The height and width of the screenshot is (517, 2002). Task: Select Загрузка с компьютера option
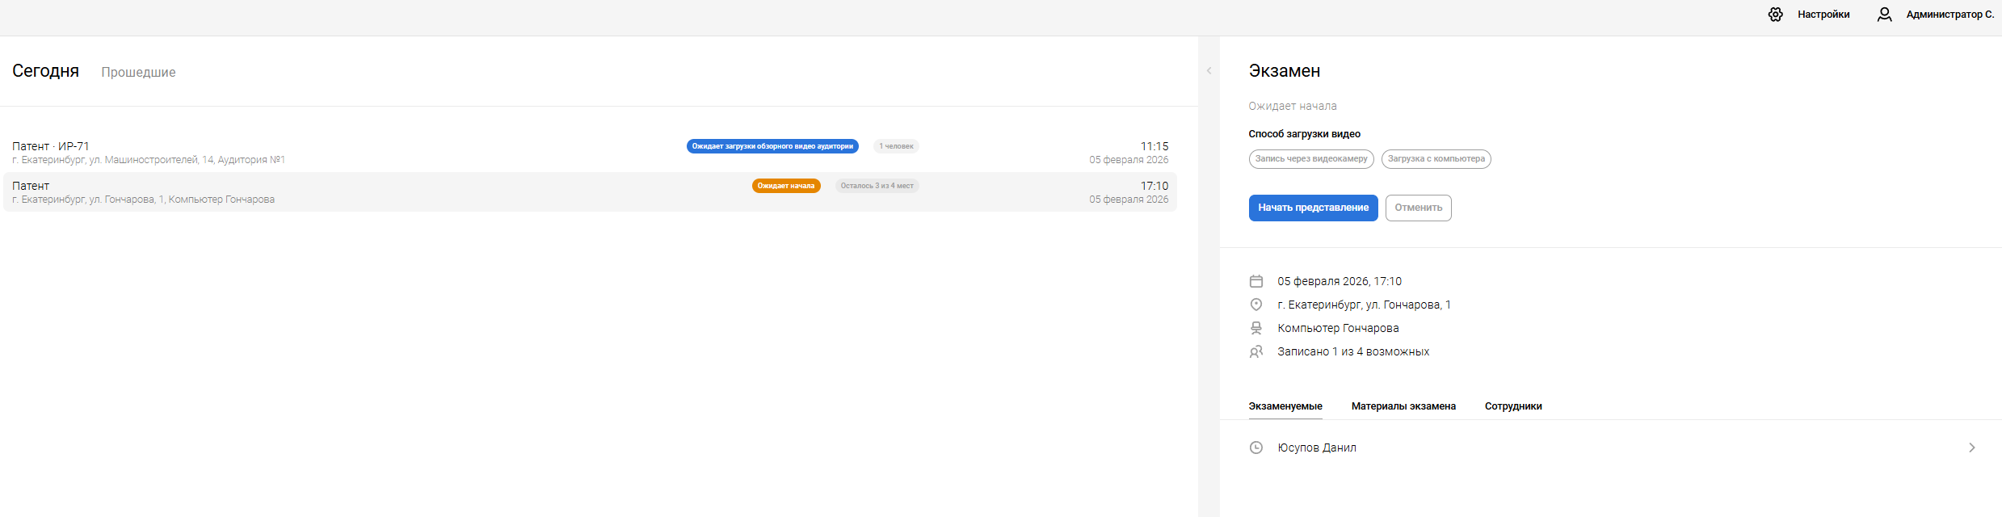coord(1436,159)
